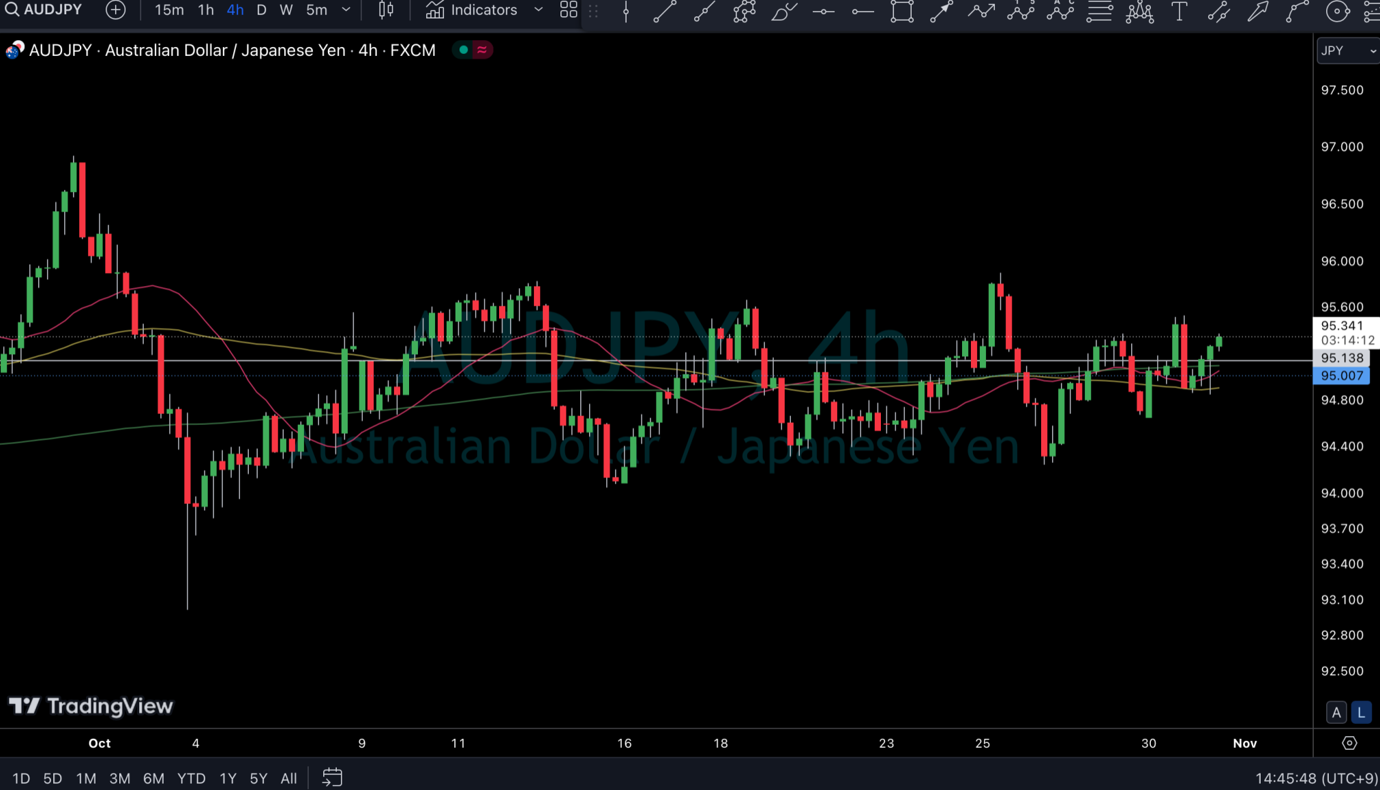Open the chart layout grid icon
Viewport: 1380px width, 790px height.
tap(569, 10)
